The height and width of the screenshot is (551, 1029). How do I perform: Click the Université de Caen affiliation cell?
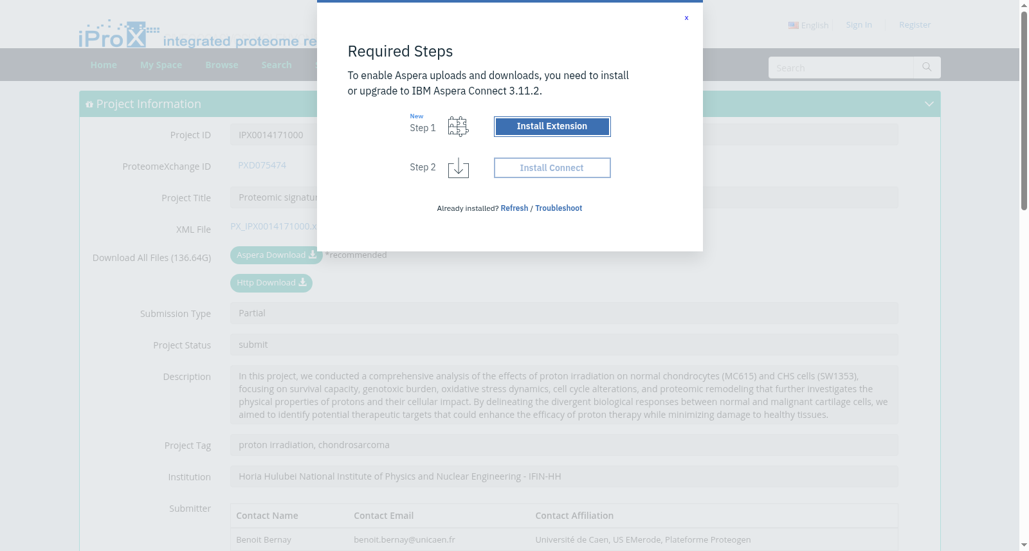(643, 539)
